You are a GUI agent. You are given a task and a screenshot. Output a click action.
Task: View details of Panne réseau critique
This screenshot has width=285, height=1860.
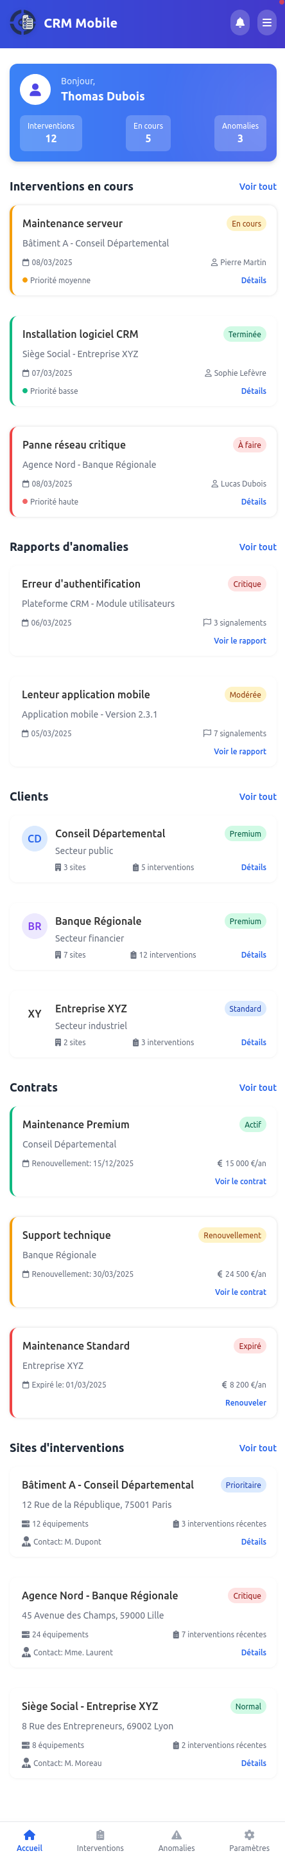[254, 502]
